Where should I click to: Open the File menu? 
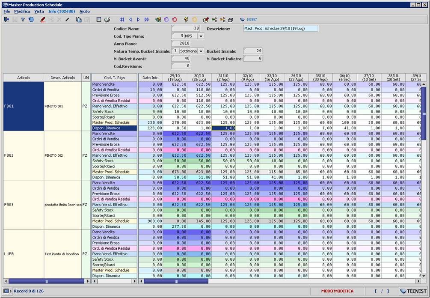7,12
